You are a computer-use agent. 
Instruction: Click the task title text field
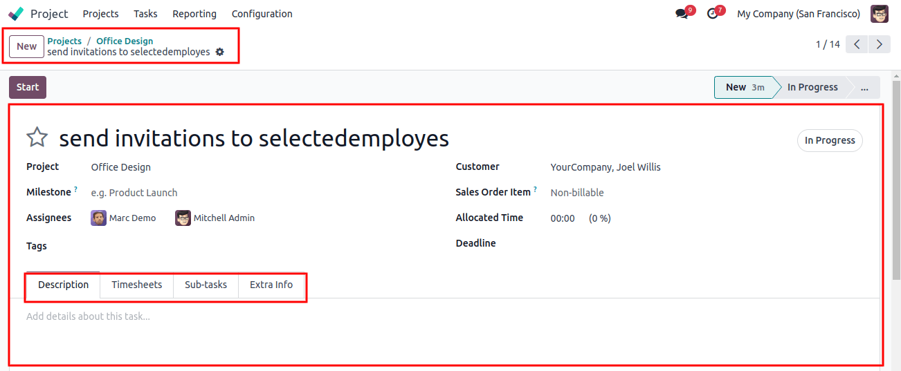[254, 138]
